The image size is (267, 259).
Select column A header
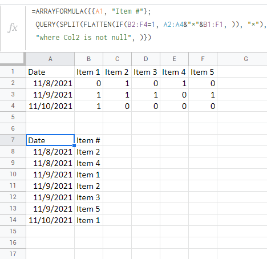[x=50, y=59]
